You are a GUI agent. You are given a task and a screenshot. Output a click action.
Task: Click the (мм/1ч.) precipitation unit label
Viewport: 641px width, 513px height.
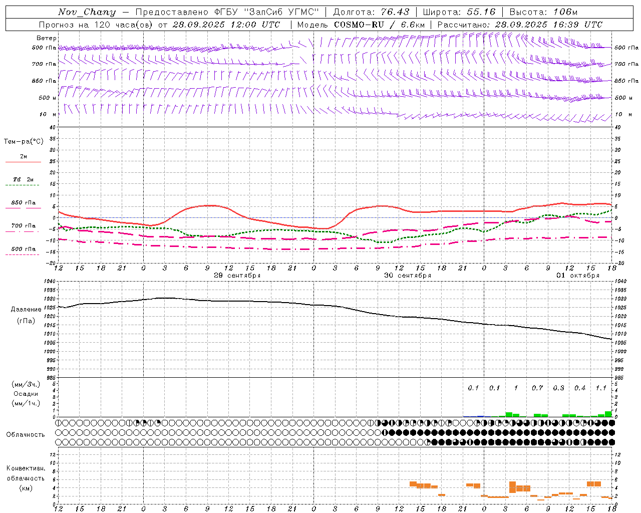[x=26, y=403]
